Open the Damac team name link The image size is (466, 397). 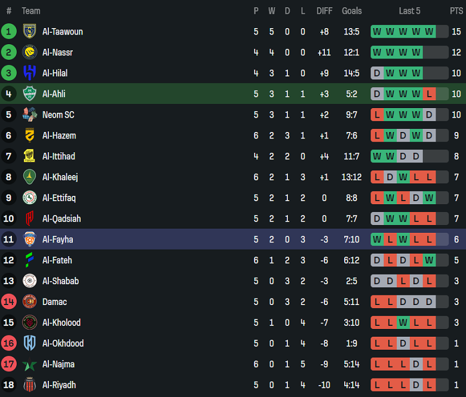tap(54, 302)
